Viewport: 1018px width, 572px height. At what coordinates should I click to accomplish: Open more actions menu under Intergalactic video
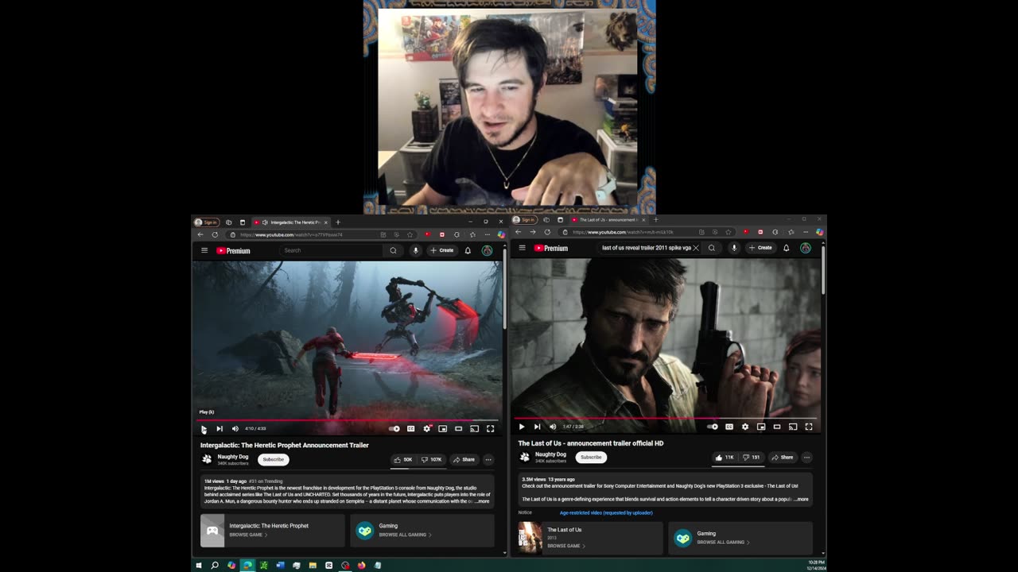(488, 459)
